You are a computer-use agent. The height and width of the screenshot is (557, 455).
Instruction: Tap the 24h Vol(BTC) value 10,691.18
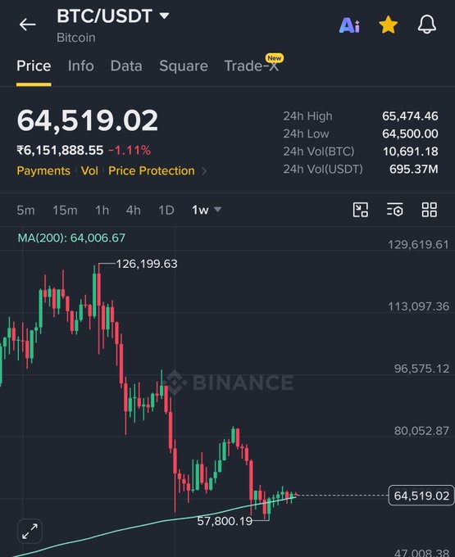coord(411,152)
